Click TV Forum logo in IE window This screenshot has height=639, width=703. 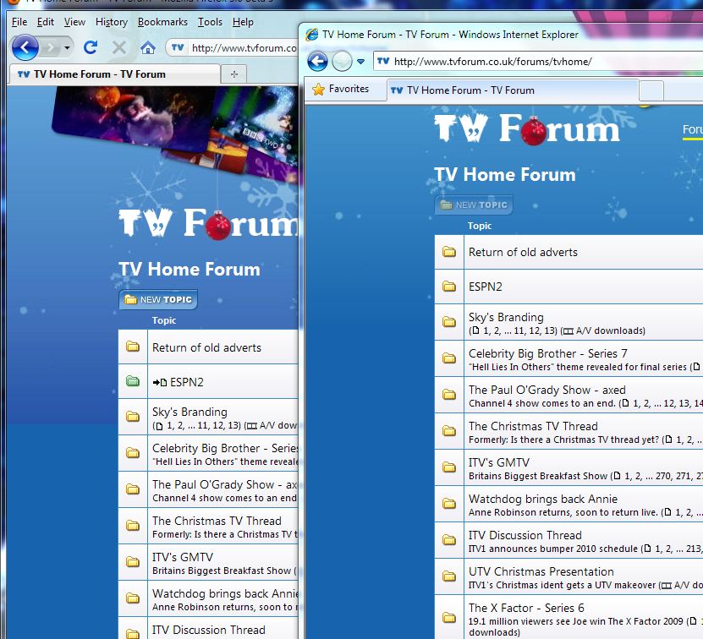click(x=527, y=129)
